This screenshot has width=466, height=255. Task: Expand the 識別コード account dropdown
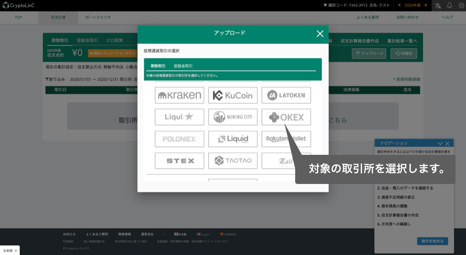tap(356, 5)
